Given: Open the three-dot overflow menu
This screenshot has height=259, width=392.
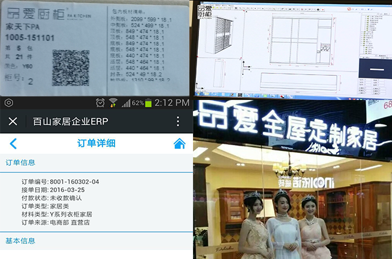Looking at the screenshot, I should [x=178, y=122].
